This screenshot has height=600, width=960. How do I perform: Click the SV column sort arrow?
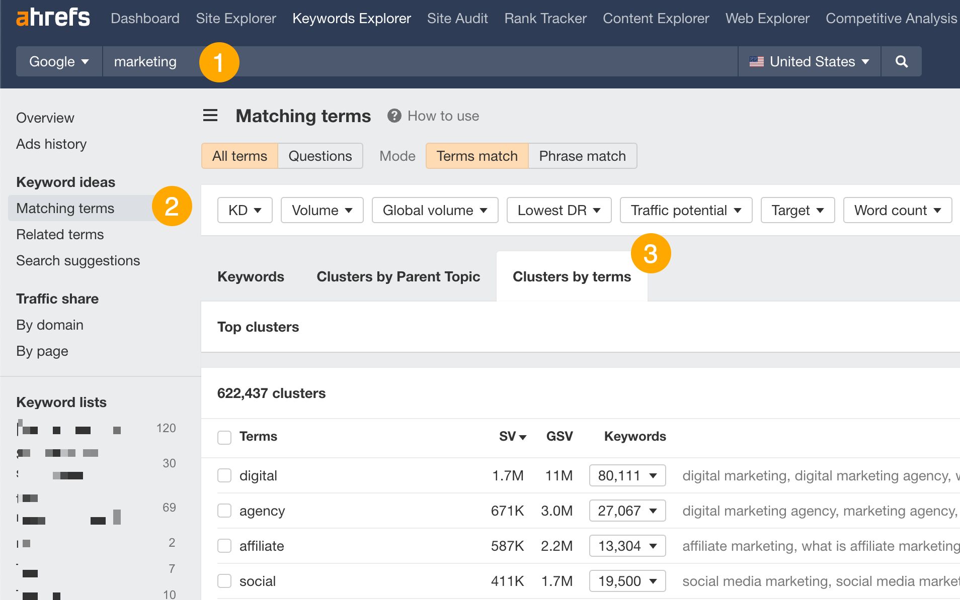tap(523, 437)
